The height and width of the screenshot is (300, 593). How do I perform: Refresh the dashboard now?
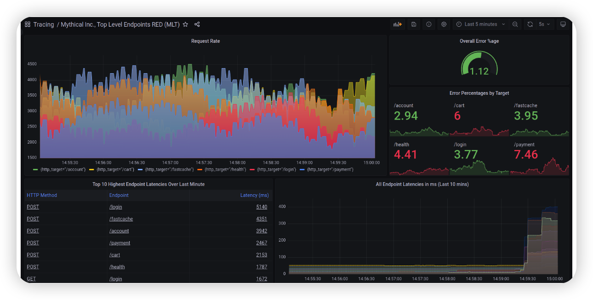point(530,24)
